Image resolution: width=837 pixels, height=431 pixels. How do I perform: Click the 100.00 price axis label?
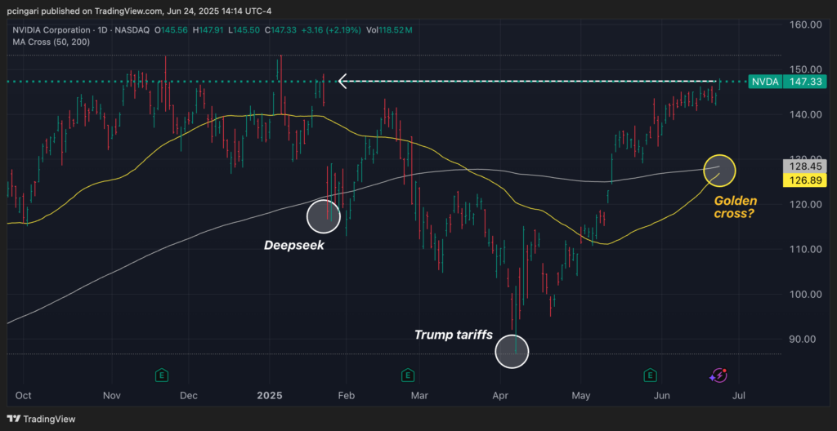pos(805,294)
